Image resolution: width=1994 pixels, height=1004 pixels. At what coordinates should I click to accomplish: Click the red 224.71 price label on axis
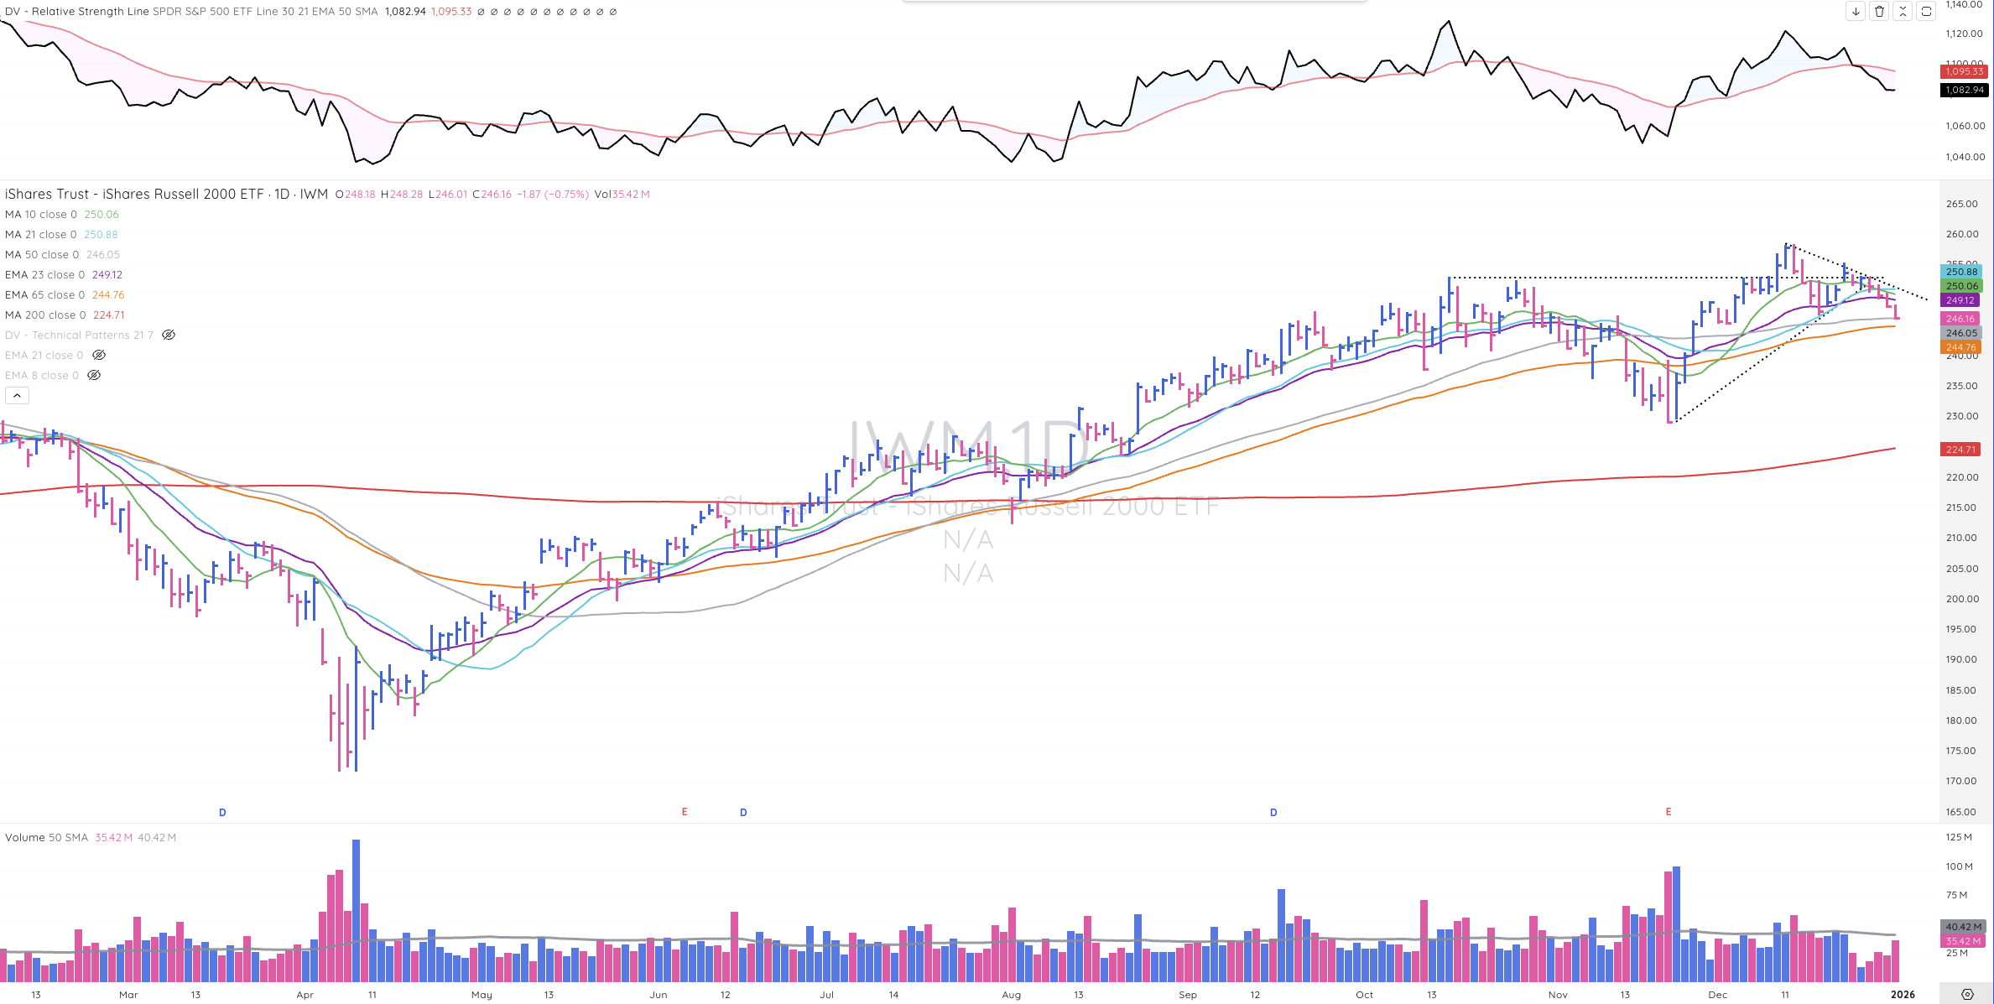(1960, 450)
